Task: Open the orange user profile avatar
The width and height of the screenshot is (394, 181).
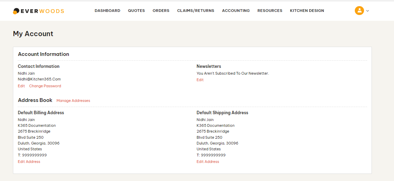Action: coord(359,11)
